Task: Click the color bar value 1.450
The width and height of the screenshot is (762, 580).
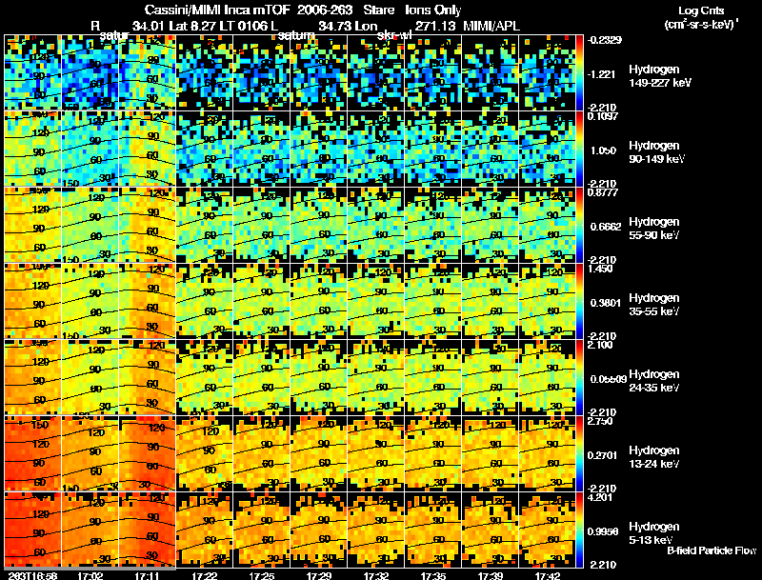Action: pyautogui.click(x=600, y=269)
